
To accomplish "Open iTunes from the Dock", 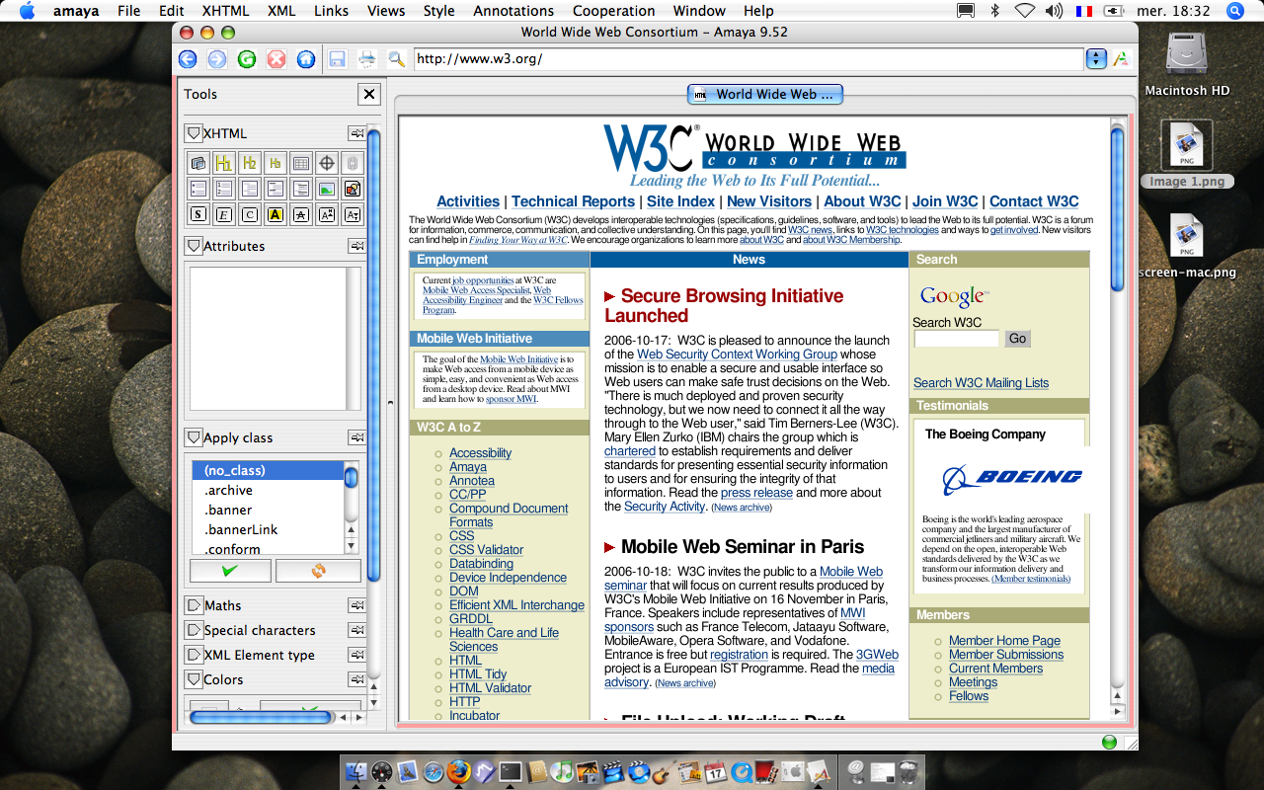I will (x=562, y=771).
